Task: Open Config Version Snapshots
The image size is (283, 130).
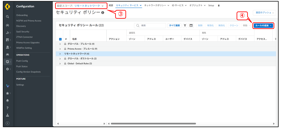Action: point(28,72)
